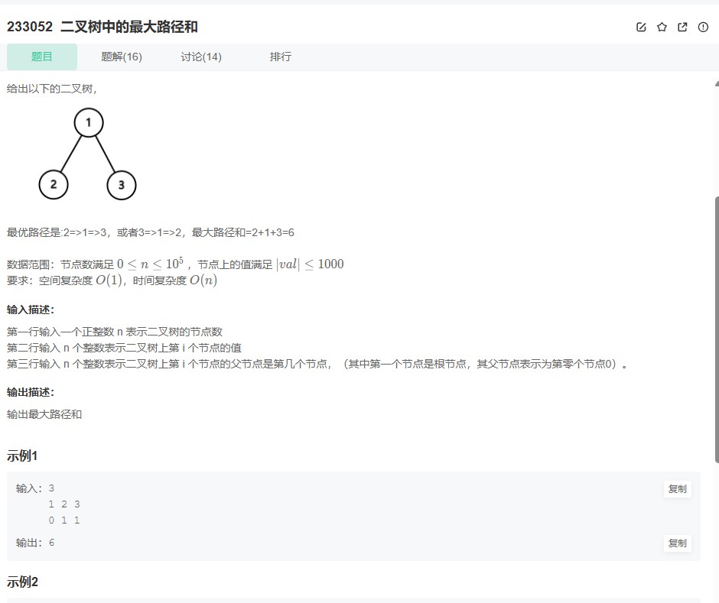Click the input values line 1 2 3
This screenshot has width=719, height=603.
pyautogui.click(x=64, y=504)
